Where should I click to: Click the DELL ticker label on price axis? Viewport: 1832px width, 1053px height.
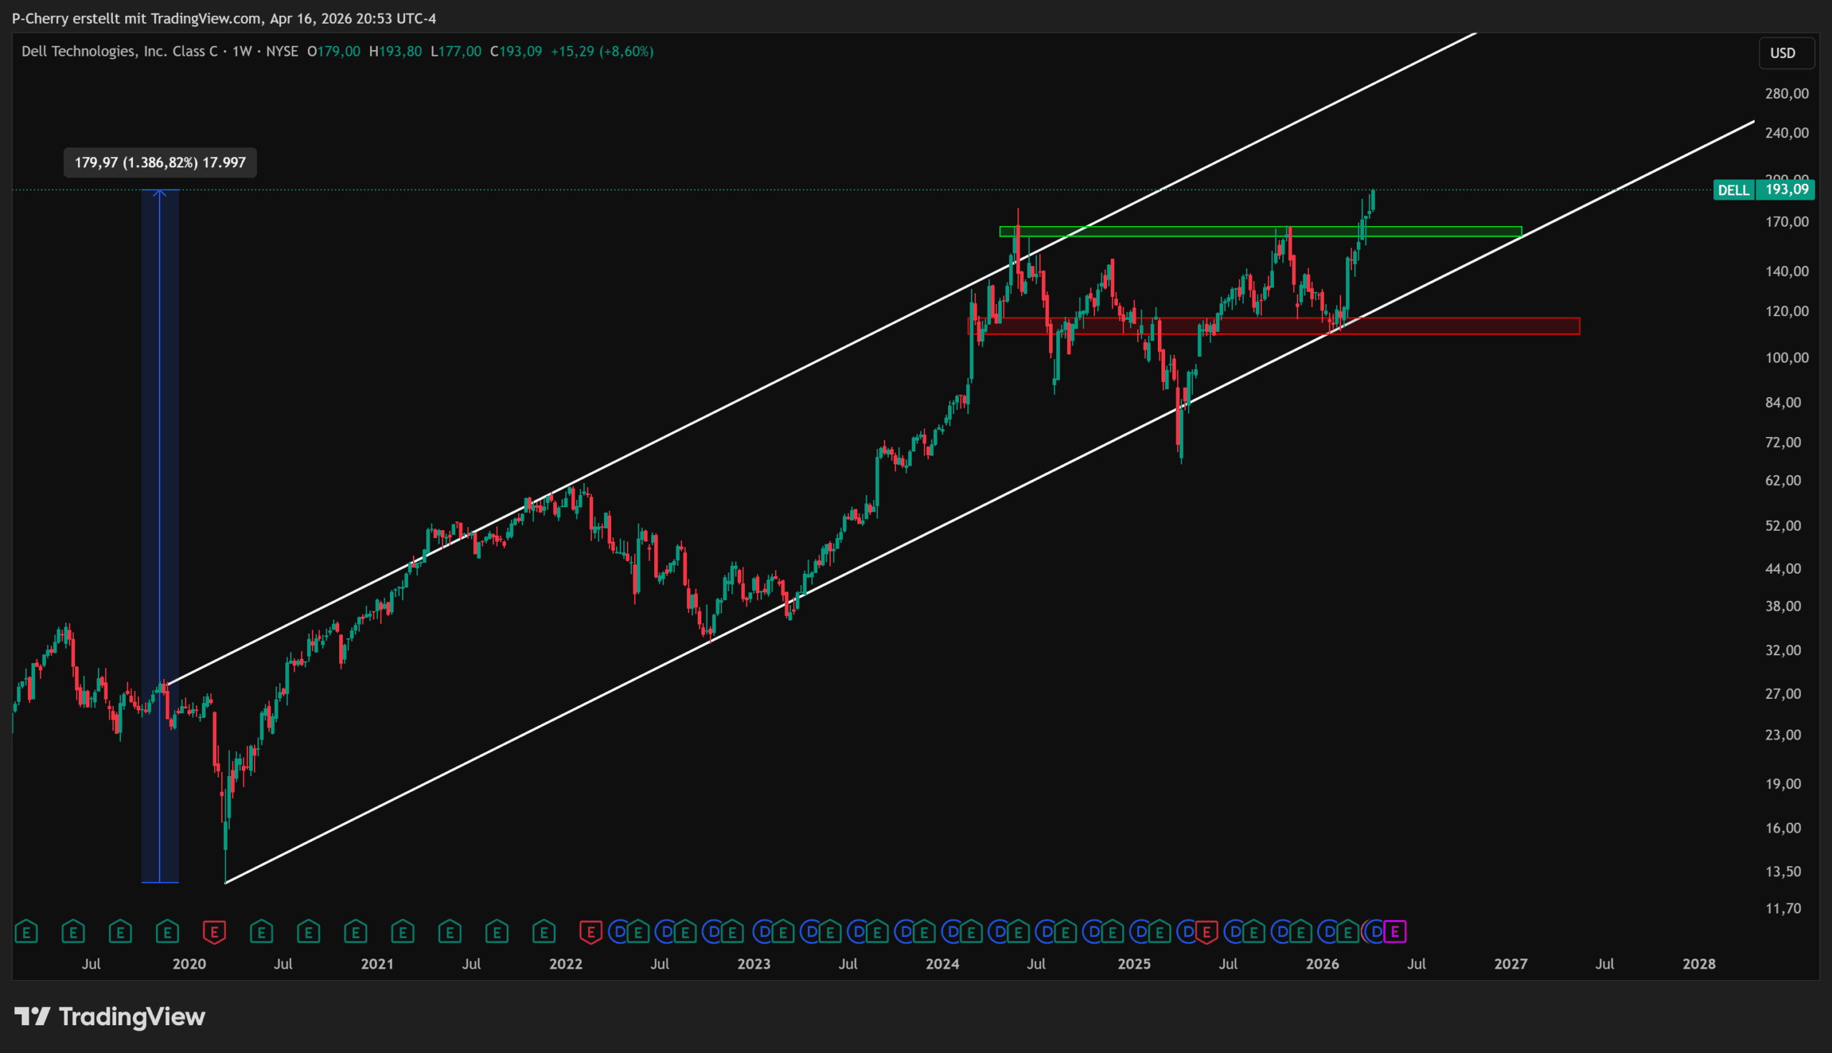pyautogui.click(x=1733, y=190)
